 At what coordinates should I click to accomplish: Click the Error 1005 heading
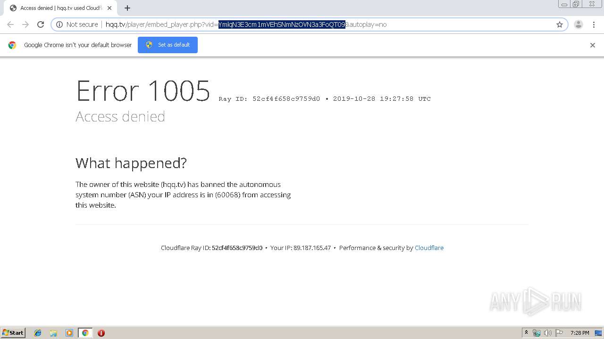pyautogui.click(x=143, y=90)
